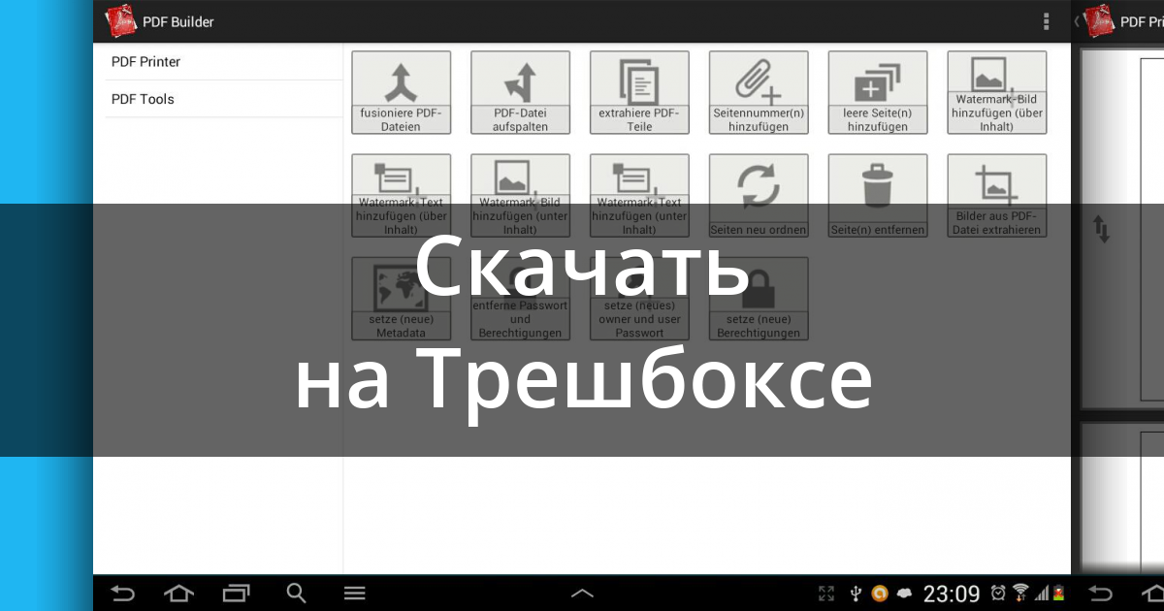1164x611 pixels.
Task: Select PDF Printer in the sidebar
Action: (x=224, y=62)
